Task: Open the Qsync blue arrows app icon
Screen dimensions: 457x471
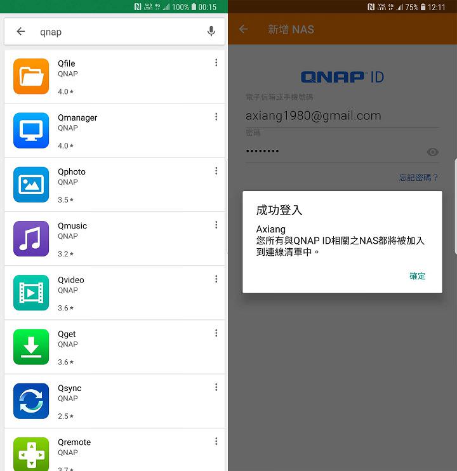Action: pos(31,401)
